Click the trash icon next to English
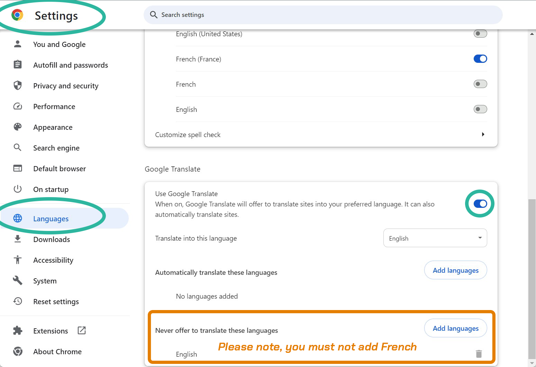The image size is (536, 367). [479, 354]
